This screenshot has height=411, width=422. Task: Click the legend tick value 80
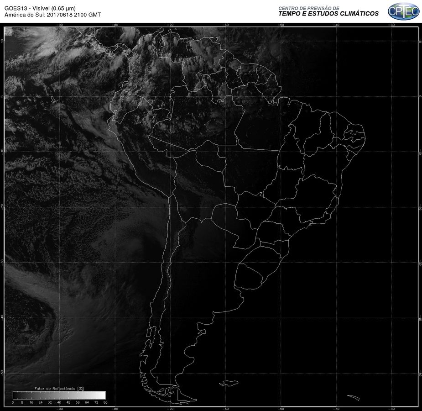click(x=105, y=402)
